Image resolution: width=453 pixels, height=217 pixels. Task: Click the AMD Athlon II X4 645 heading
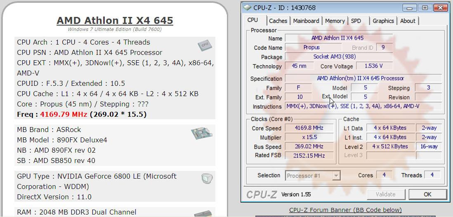115,21
